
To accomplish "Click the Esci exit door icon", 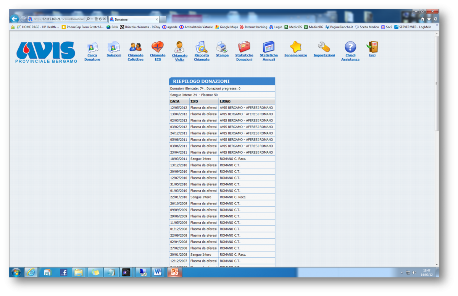I will (x=372, y=47).
